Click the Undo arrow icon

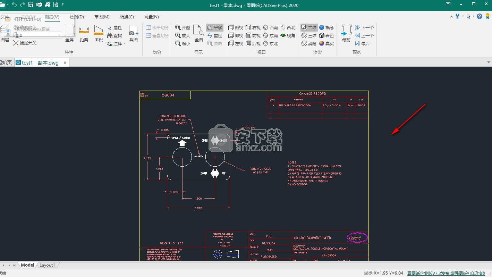point(14,5)
